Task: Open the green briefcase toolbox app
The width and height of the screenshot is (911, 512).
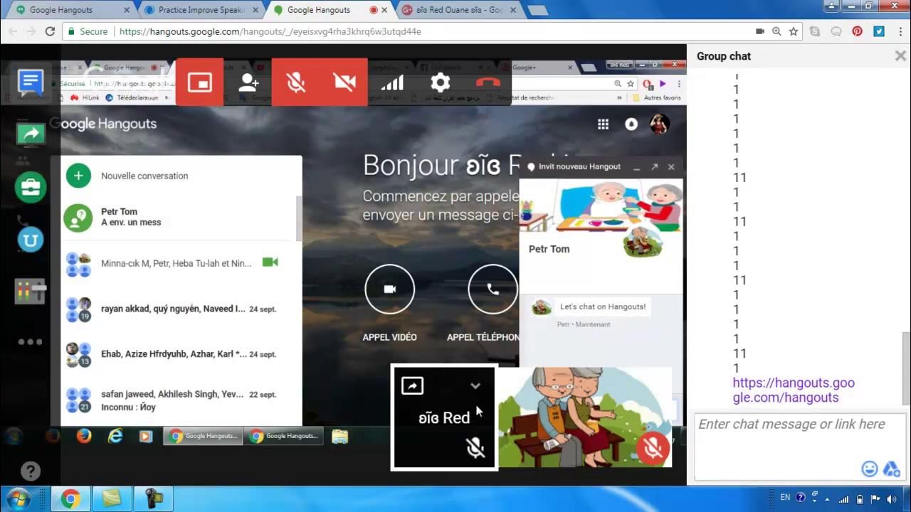Action: pyautogui.click(x=31, y=188)
